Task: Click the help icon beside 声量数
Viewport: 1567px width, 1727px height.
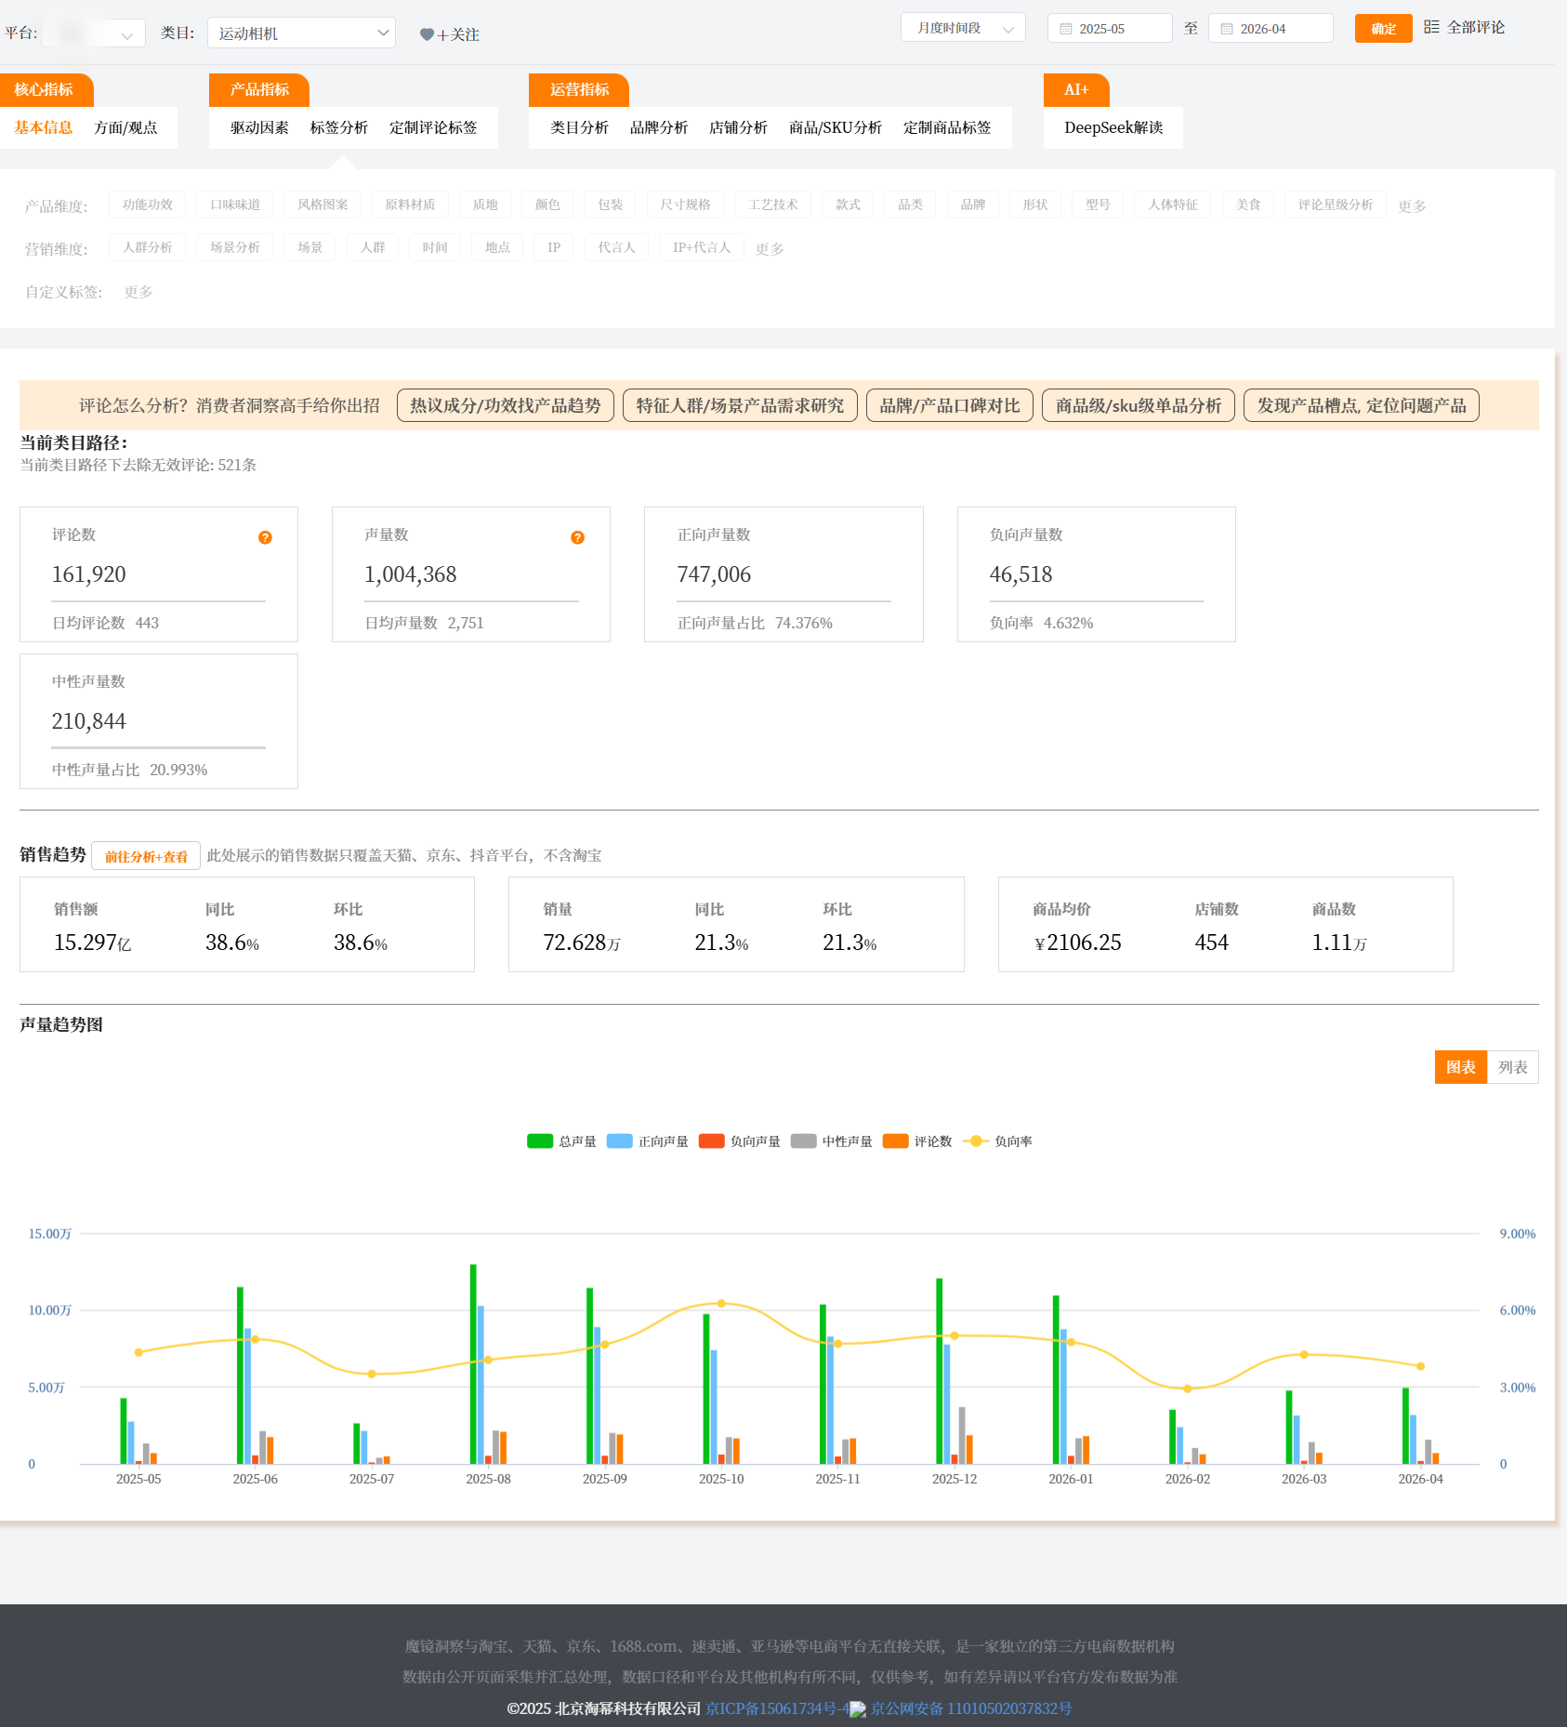Action: point(577,537)
